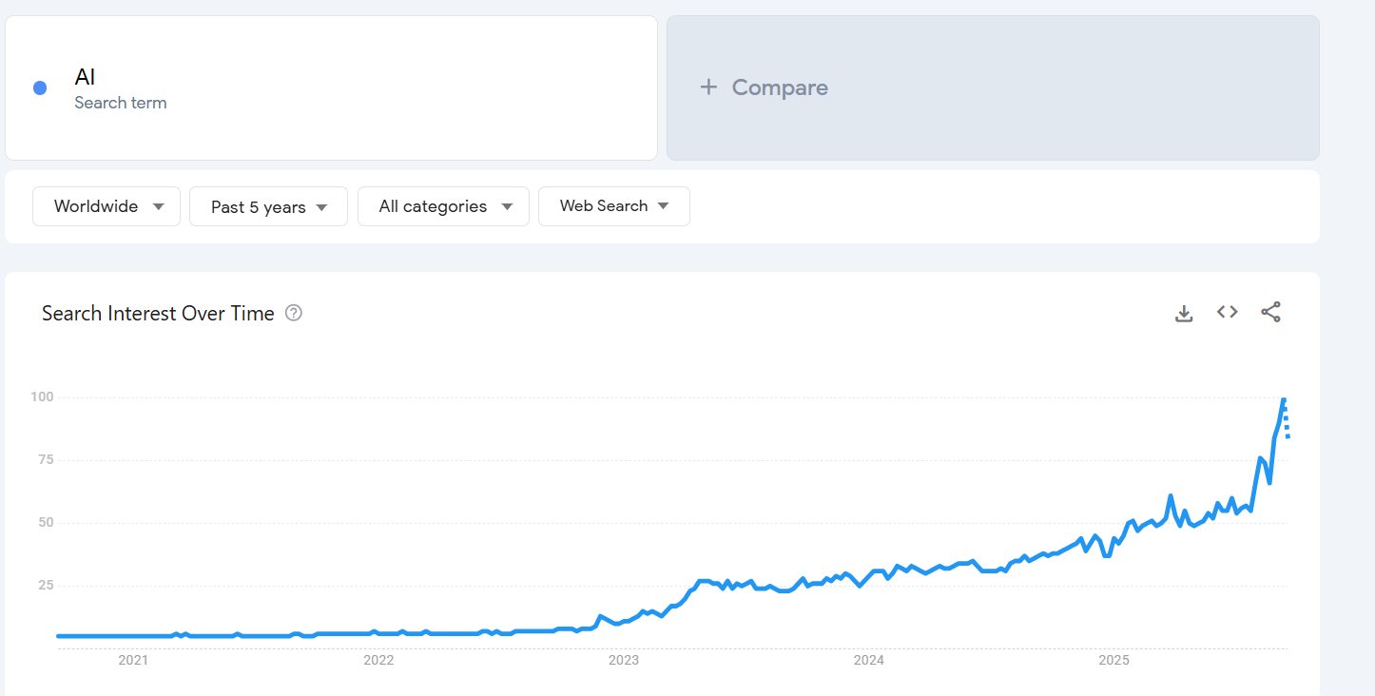This screenshot has width=1375, height=696.
Task: Open the All categories dropdown
Action: (x=443, y=206)
